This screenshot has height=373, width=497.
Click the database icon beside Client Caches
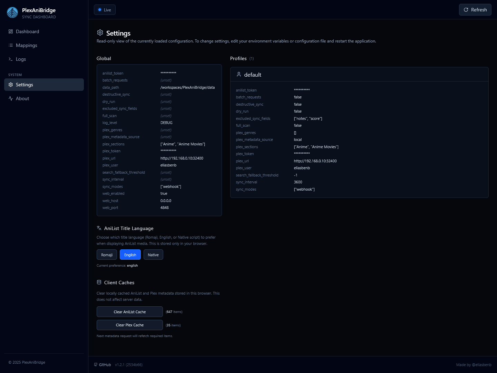[99, 282]
